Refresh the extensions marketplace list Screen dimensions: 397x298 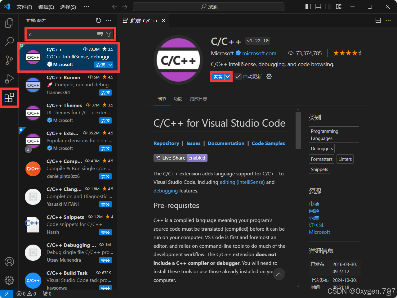[98, 20]
